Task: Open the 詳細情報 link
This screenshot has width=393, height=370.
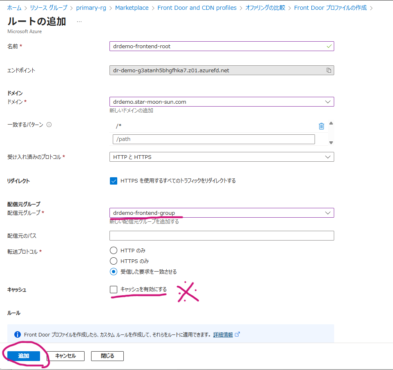Action: pos(223,335)
